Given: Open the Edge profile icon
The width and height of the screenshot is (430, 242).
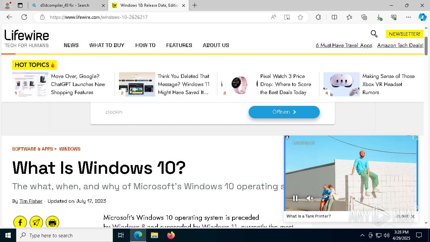Looking at the screenshot, I should click(x=7, y=5).
